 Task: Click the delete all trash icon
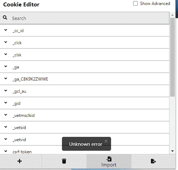(64, 161)
